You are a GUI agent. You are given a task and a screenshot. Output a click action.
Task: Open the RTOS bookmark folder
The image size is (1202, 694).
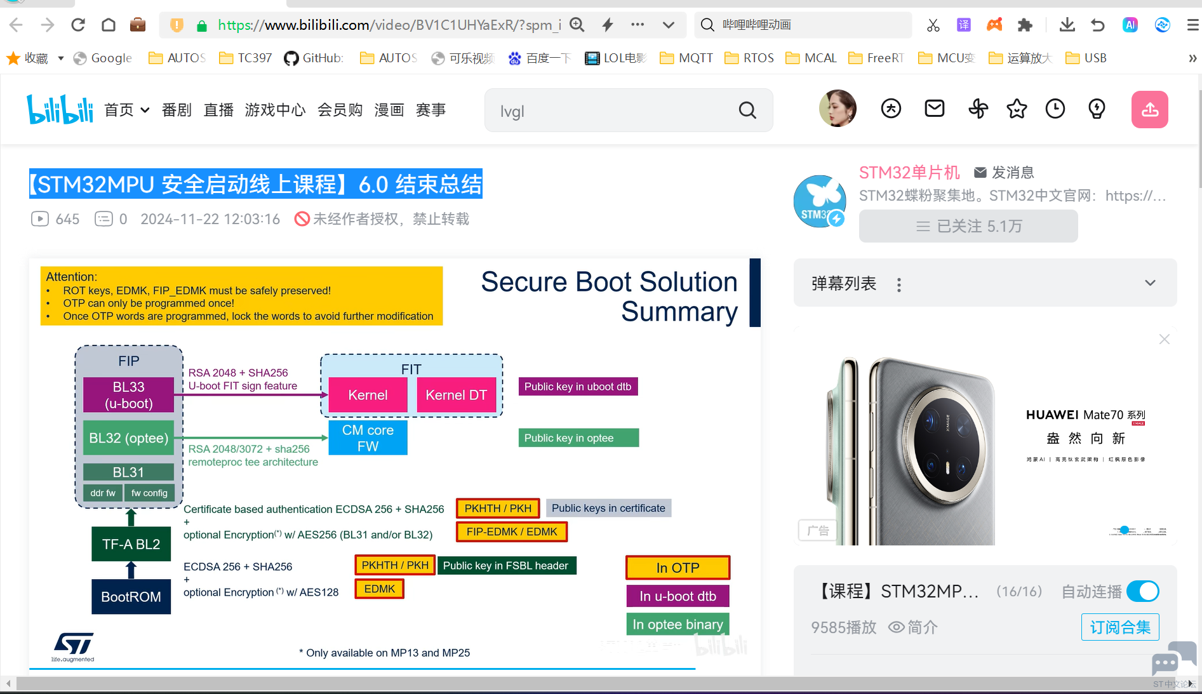(749, 58)
